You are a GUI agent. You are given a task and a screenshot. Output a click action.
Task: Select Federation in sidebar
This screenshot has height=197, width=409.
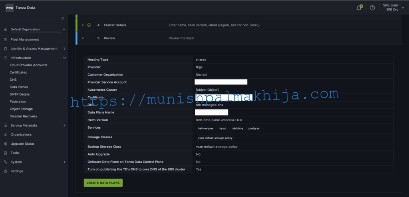(x=18, y=102)
